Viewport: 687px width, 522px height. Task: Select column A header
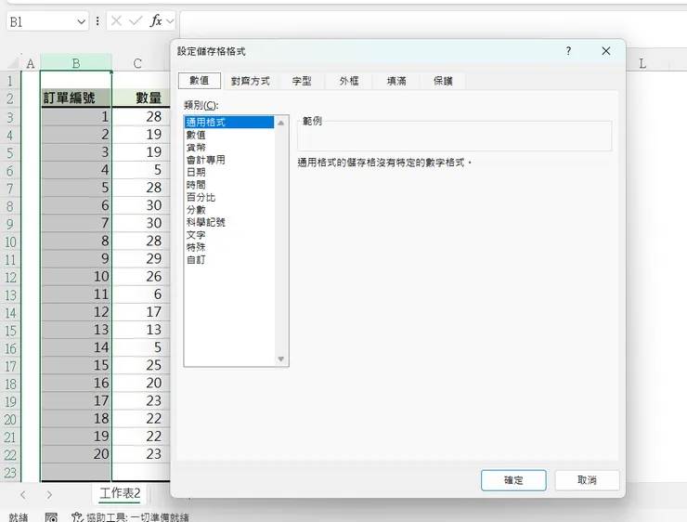(x=31, y=63)
